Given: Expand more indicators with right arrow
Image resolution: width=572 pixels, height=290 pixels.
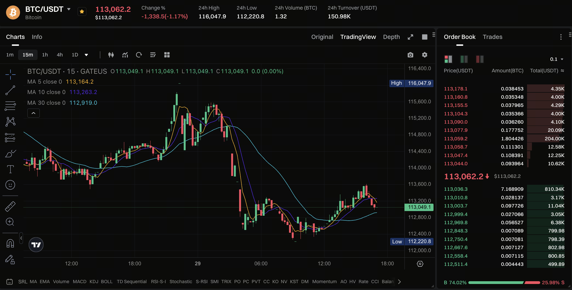Looking at the screenshot, I should click(x=400, y=282).
